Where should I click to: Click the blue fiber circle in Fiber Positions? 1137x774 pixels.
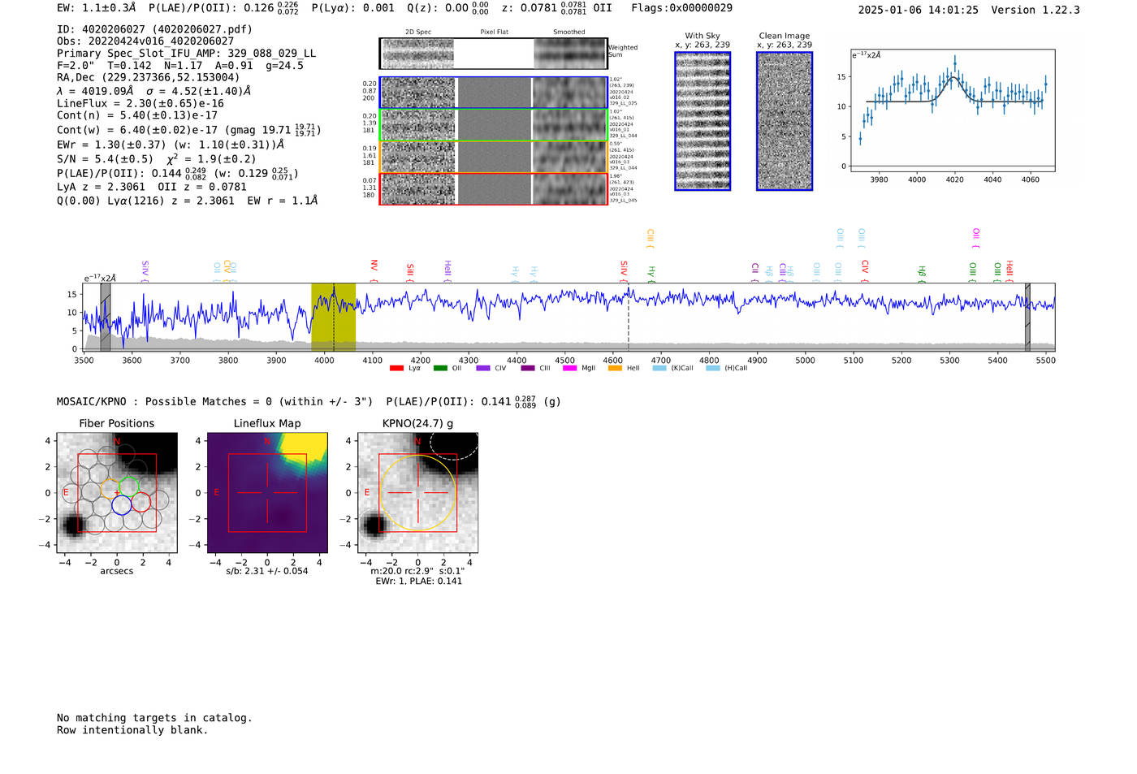[121, 505]
